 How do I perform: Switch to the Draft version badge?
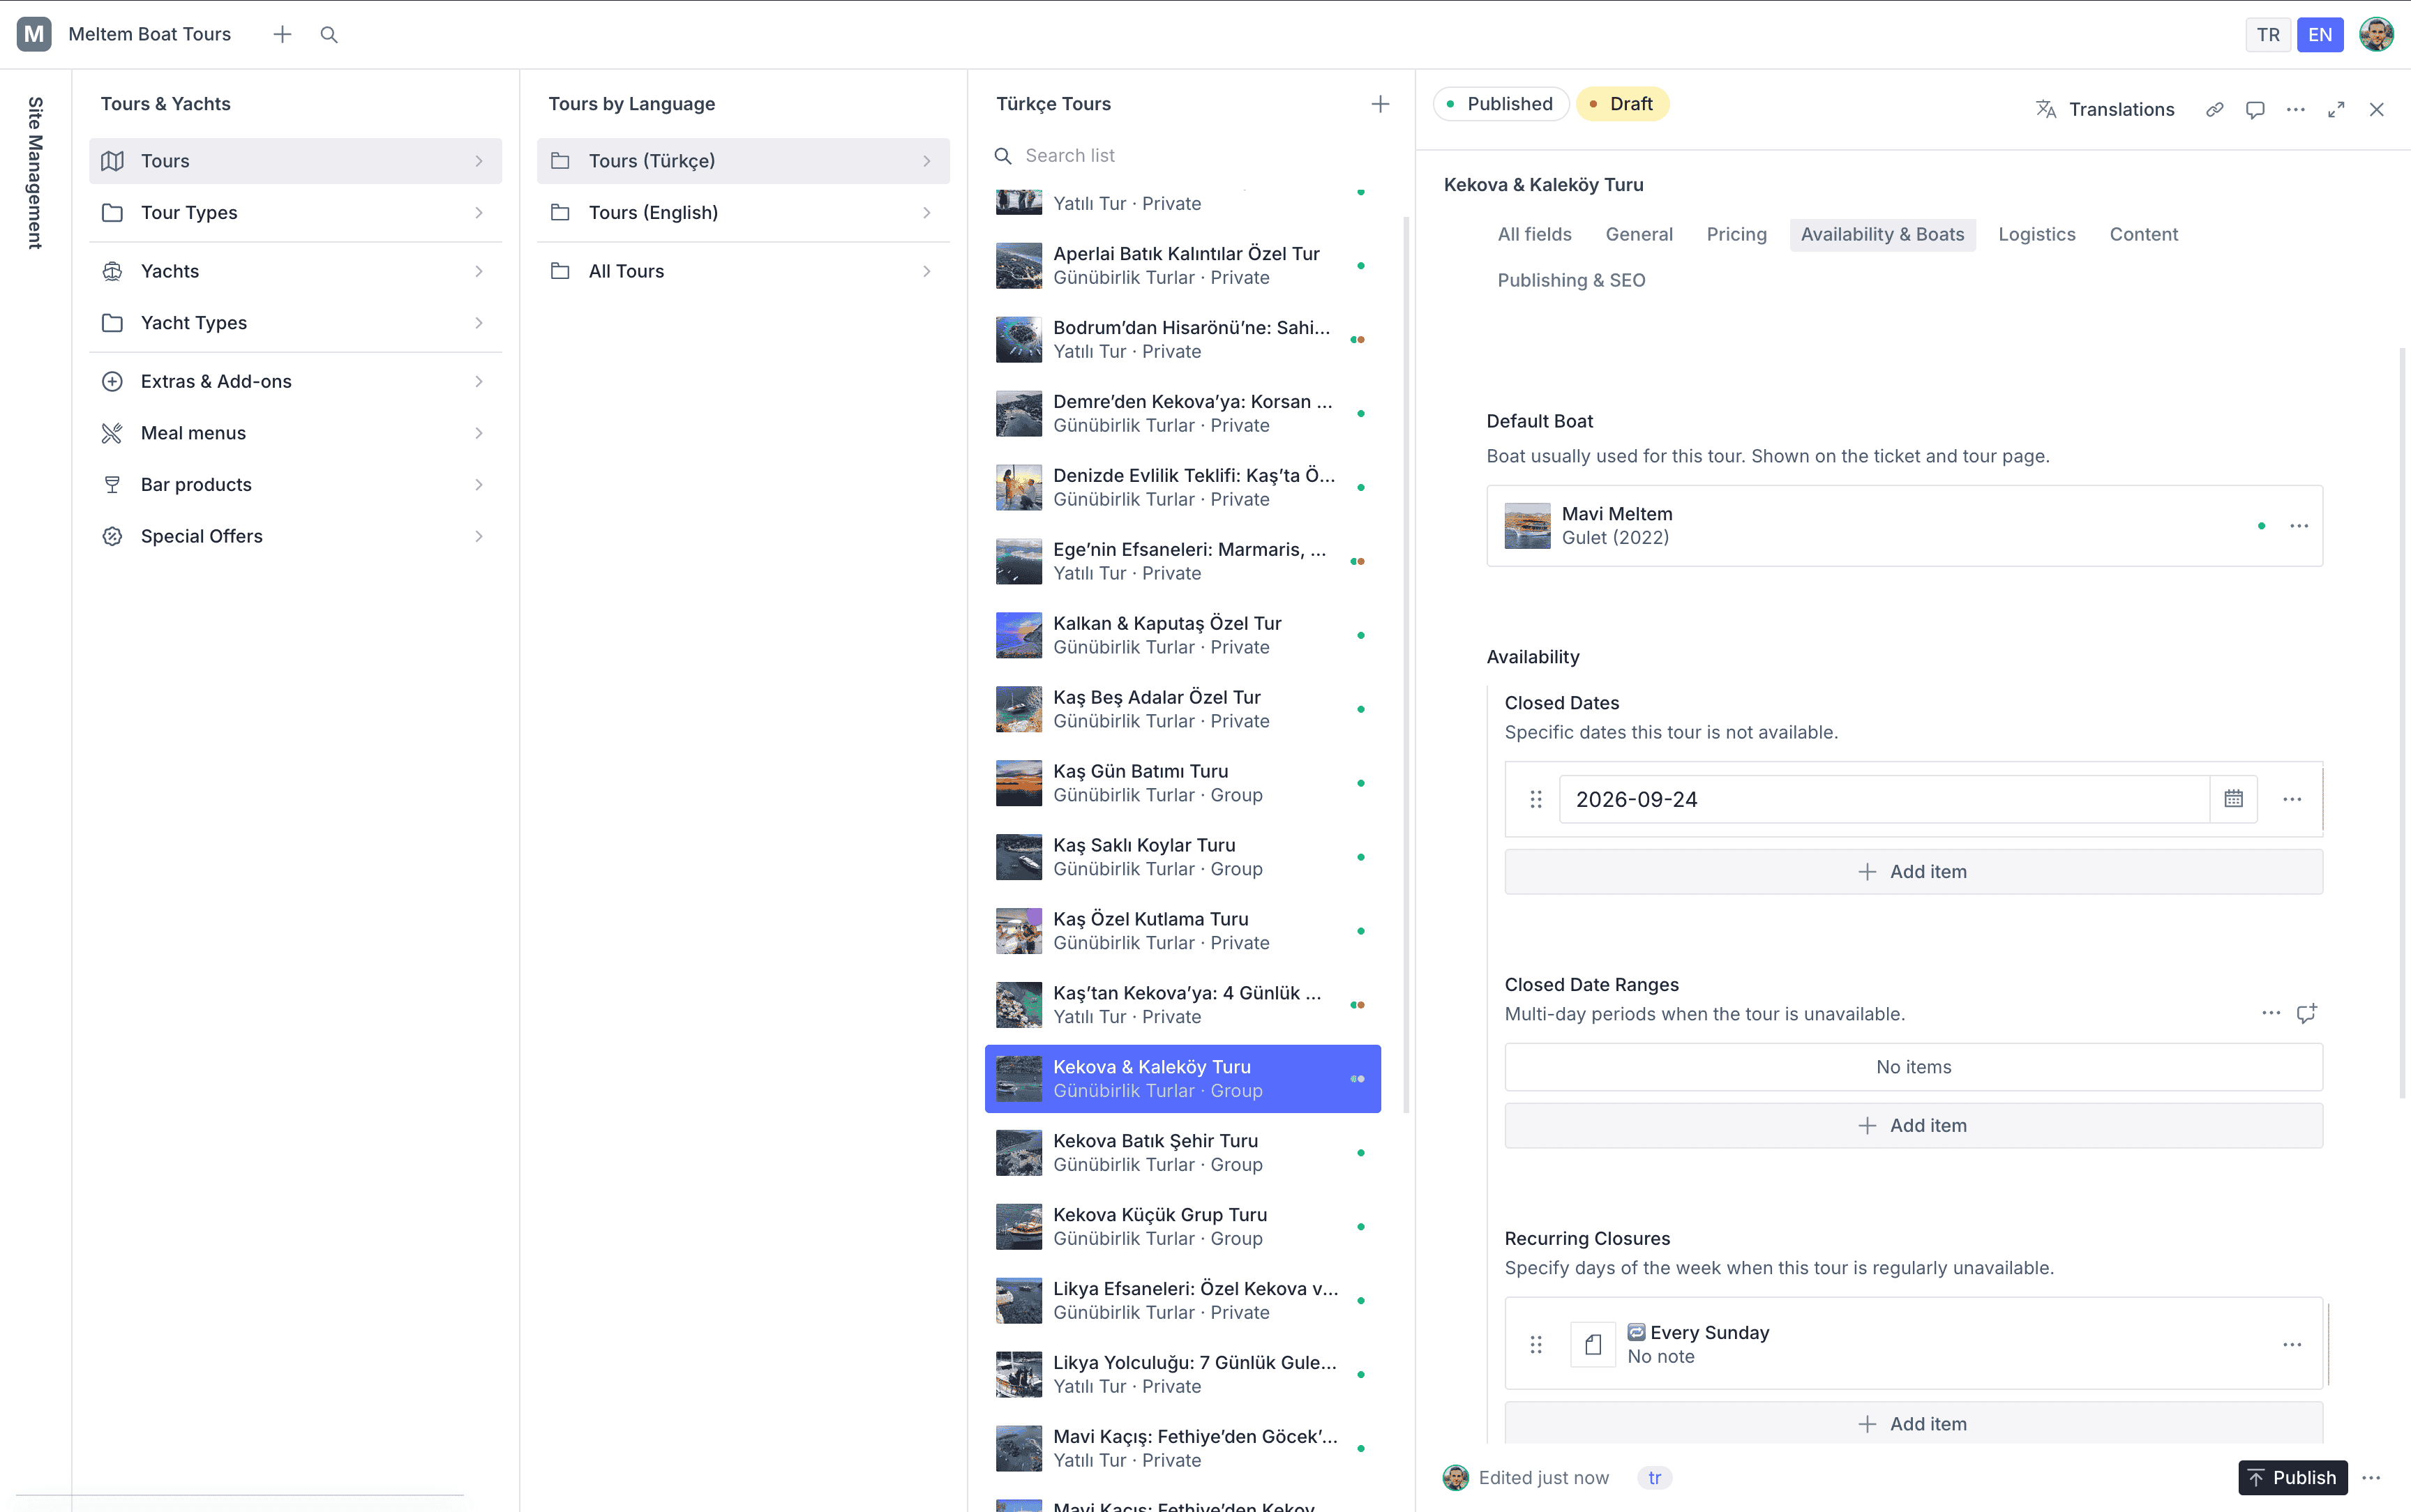pyautogui.click(x=1622, y=104)
